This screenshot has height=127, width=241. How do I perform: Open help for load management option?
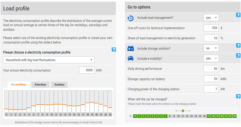click(x=238, y=15)
